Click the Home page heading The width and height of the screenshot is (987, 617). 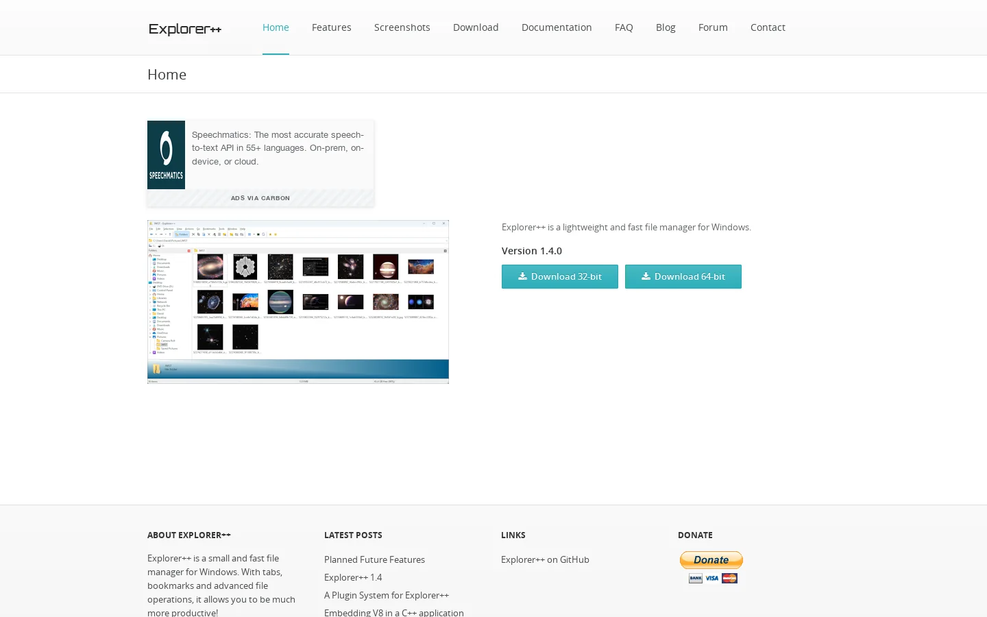(x=167, y=74)
